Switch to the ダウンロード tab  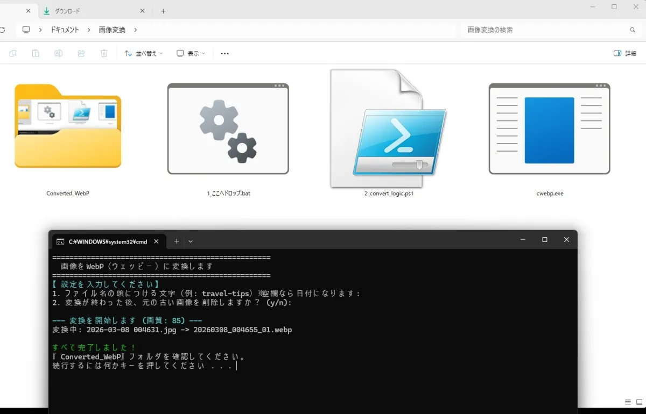coord(86,11)
